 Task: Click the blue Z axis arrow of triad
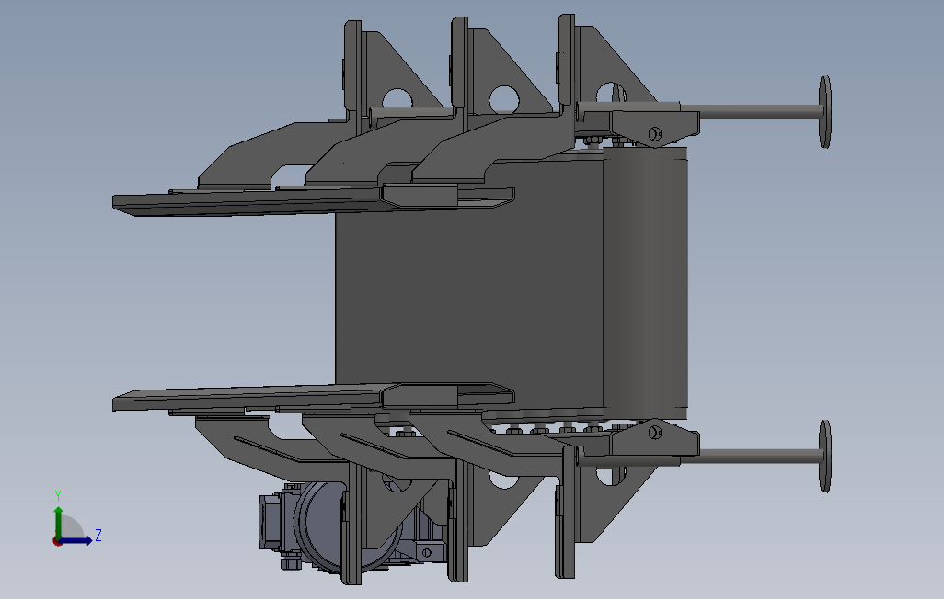[75, 541]
